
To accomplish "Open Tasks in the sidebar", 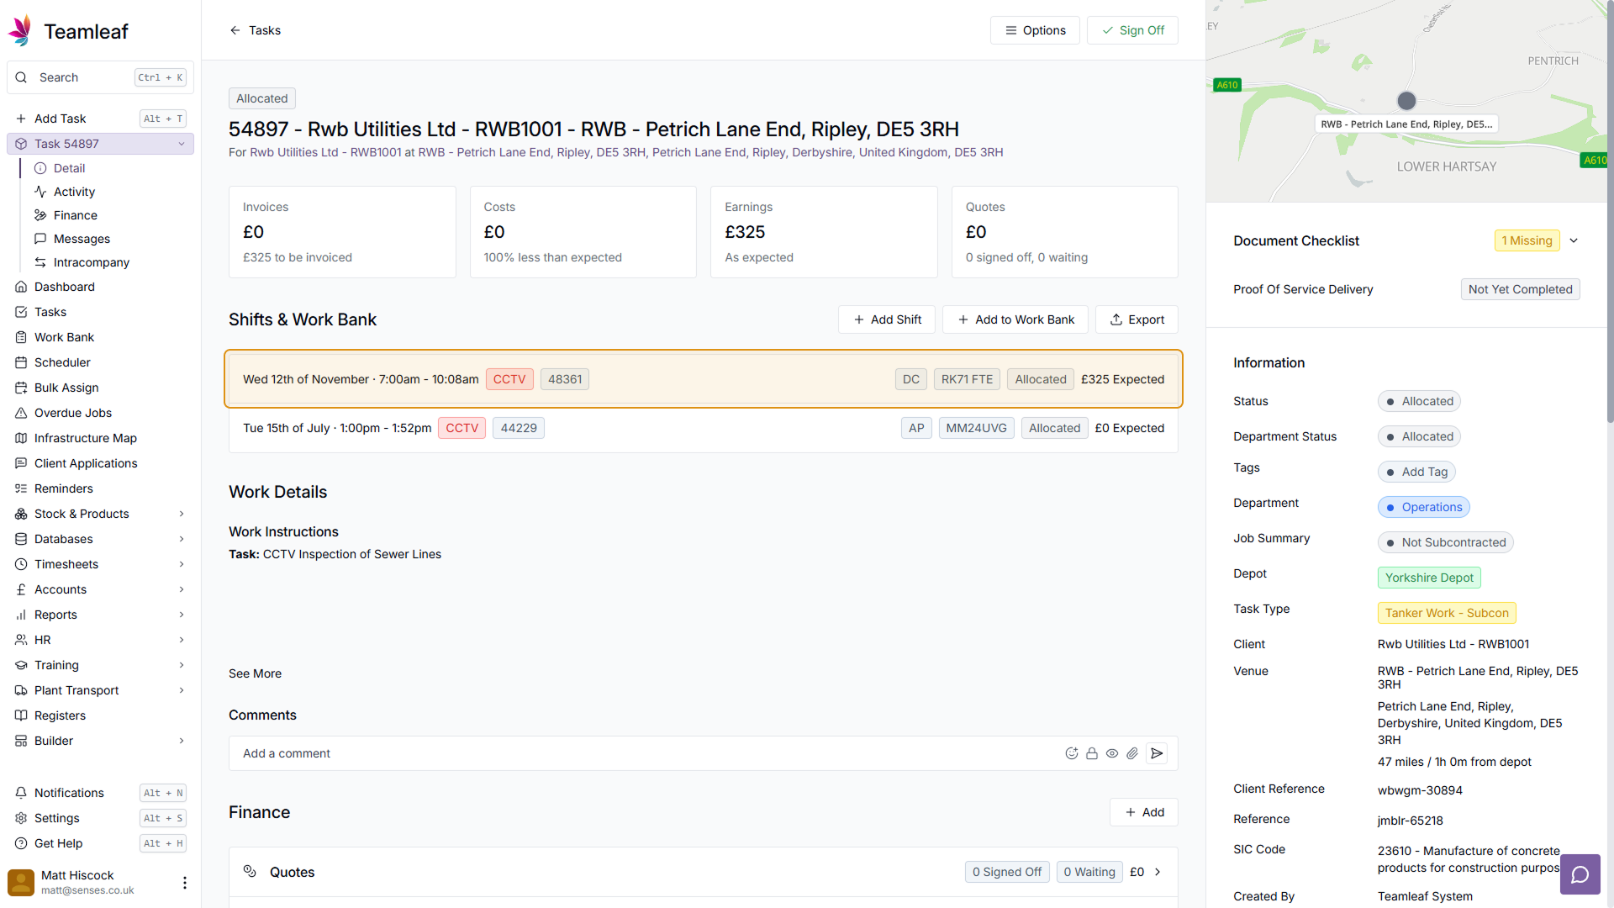I will [100, 312].
